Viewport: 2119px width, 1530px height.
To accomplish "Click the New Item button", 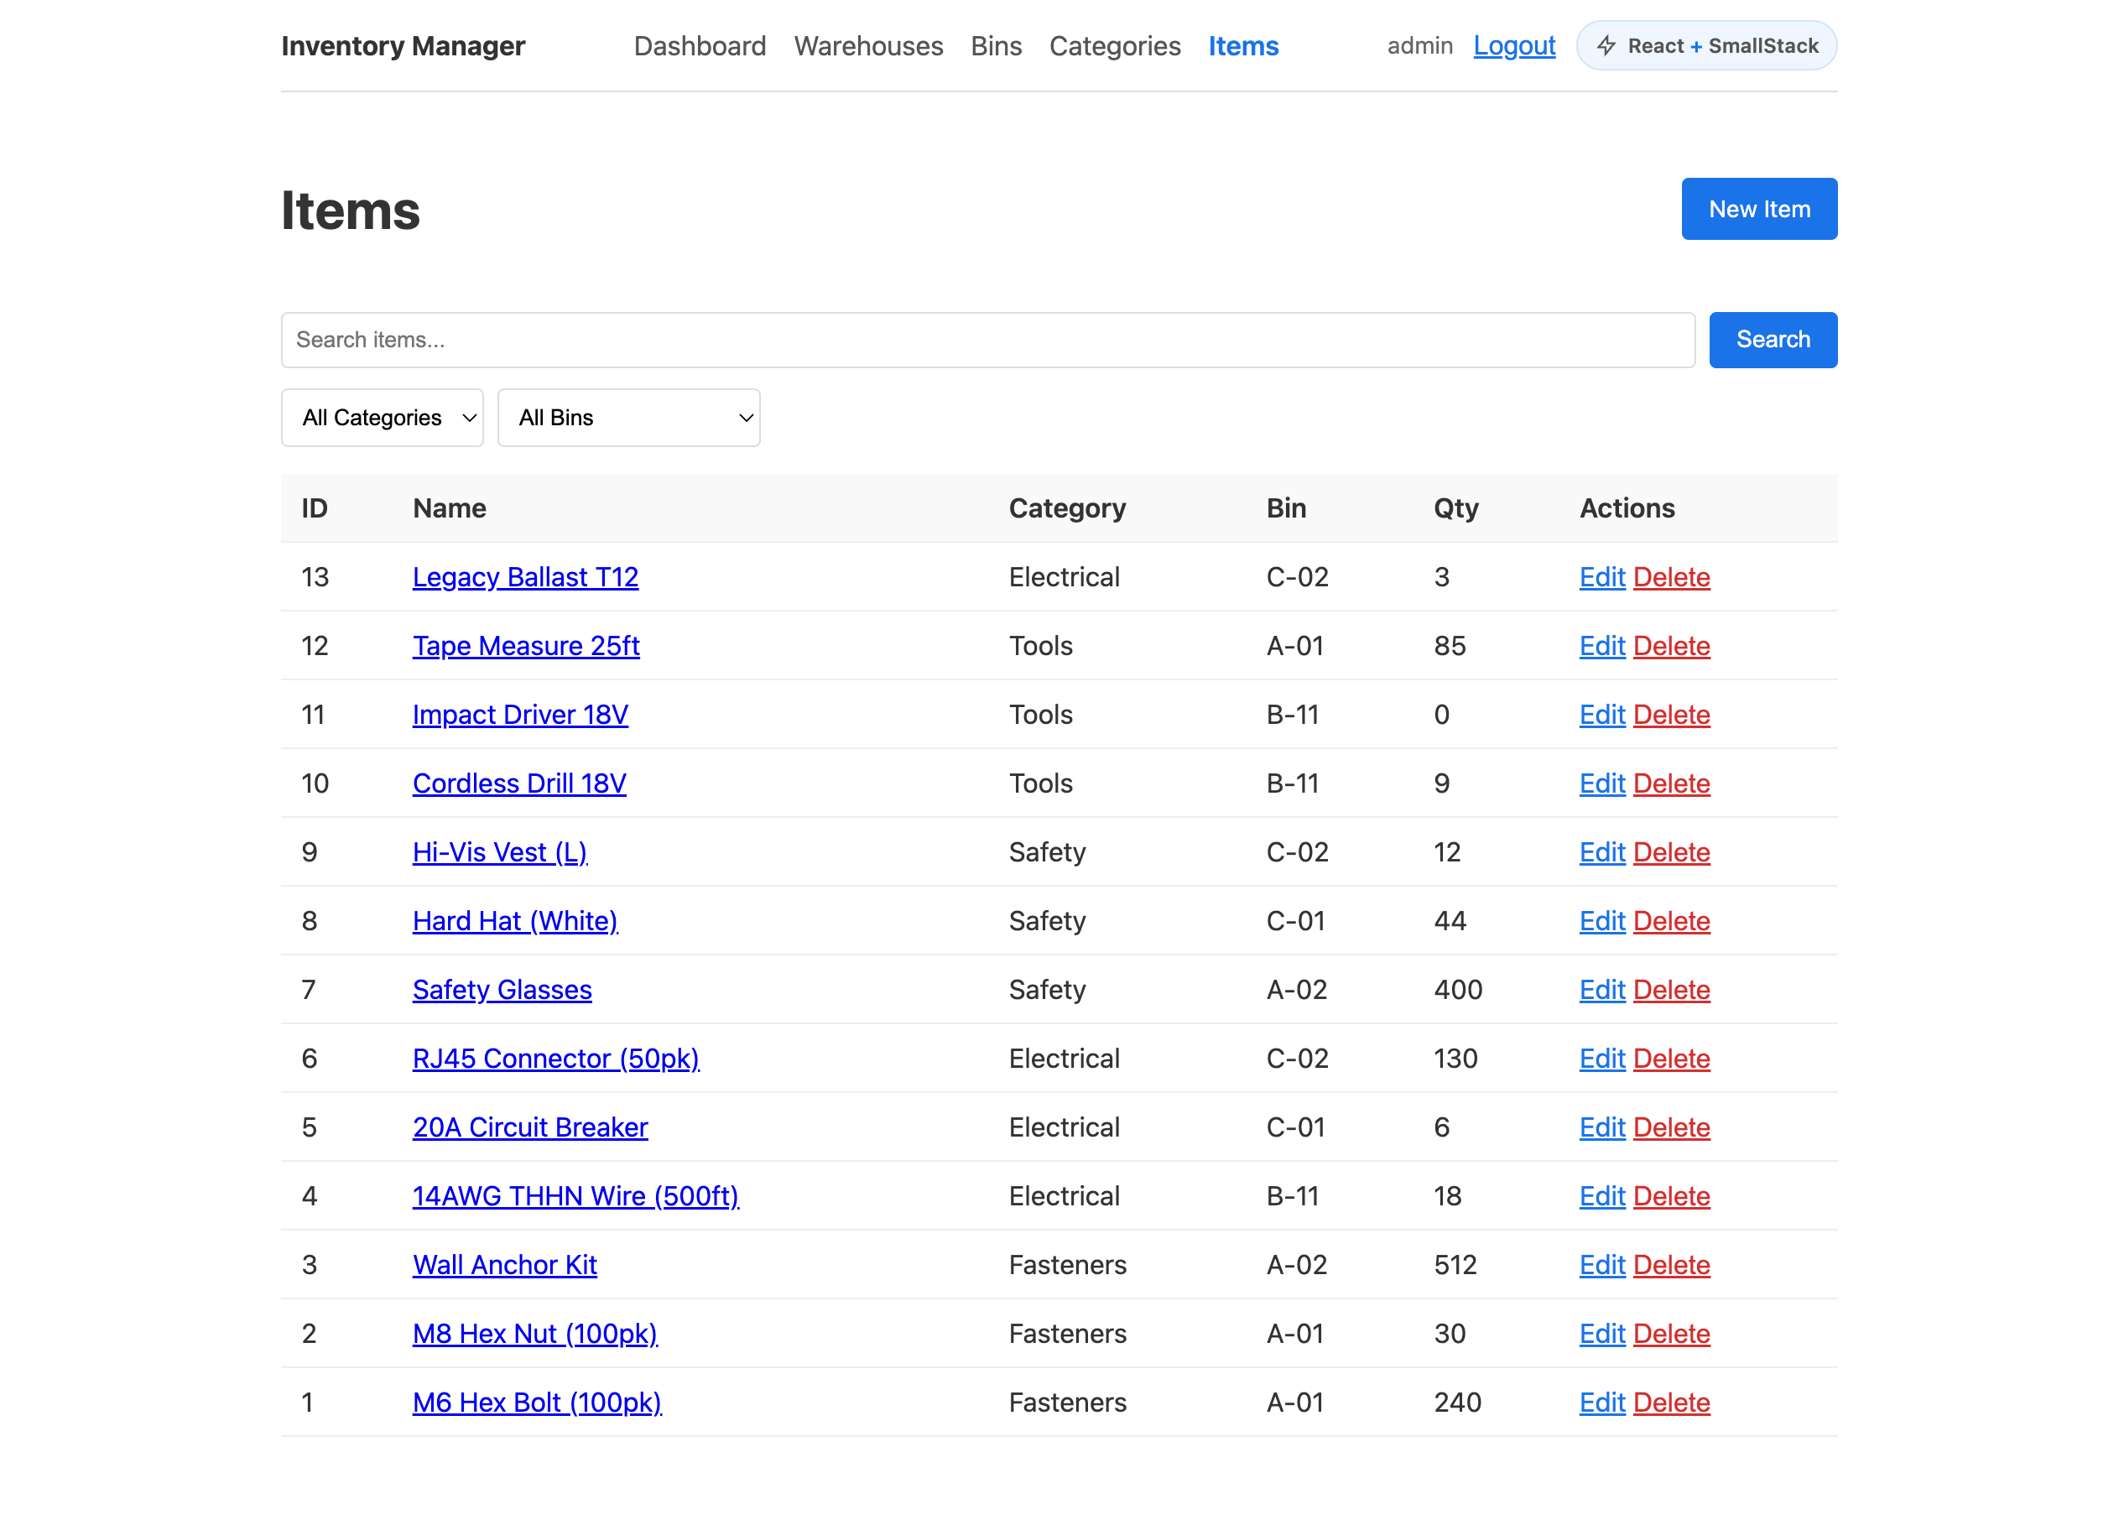I will click(x=1759, y=209).
